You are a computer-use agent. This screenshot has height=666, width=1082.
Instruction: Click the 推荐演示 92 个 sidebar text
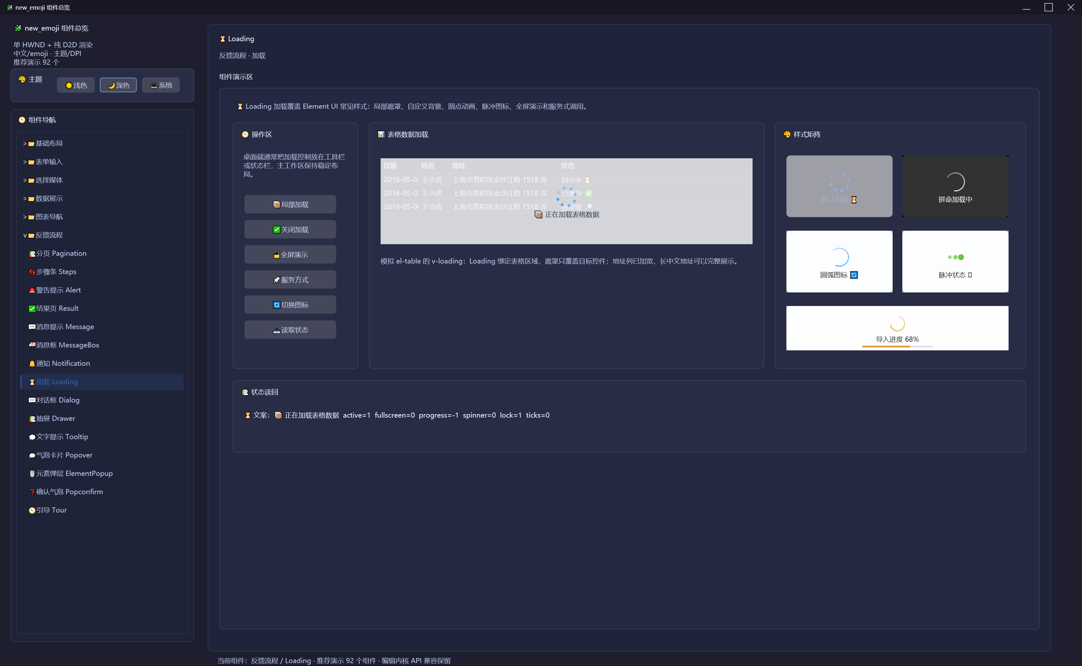36,62
